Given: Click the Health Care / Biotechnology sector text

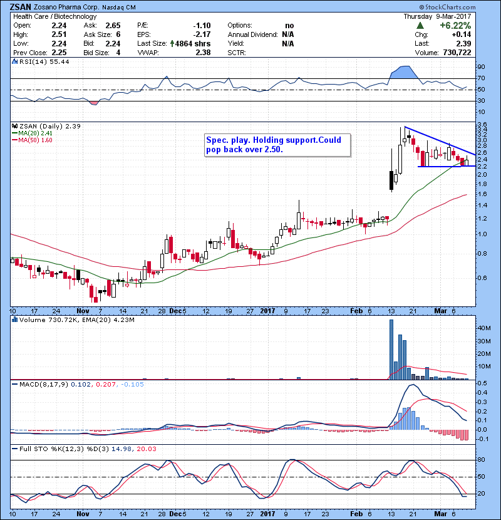Looking at the screenshot, I should coord(55,16).
